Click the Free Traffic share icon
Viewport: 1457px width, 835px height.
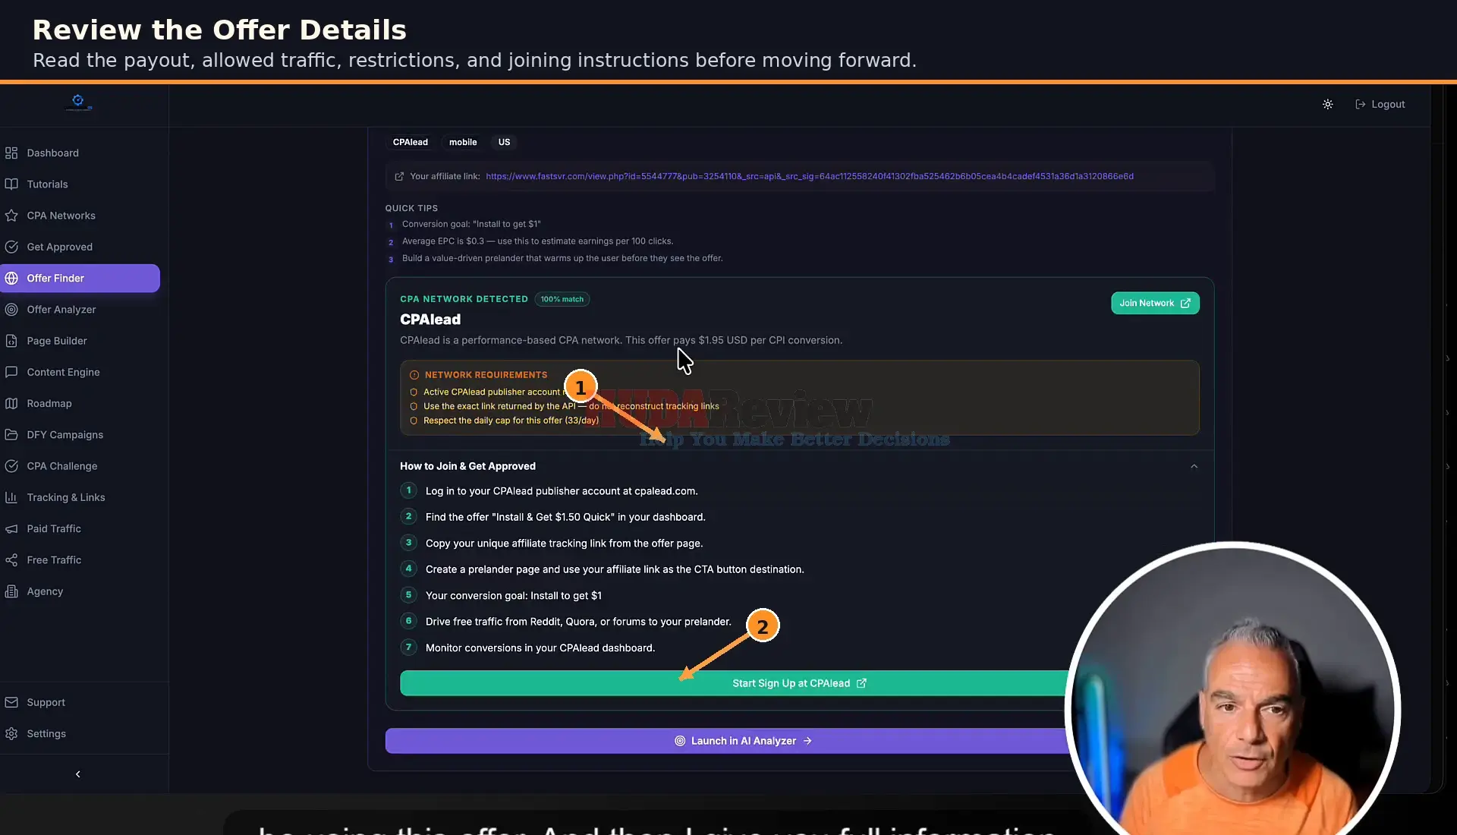pos(11,559)
